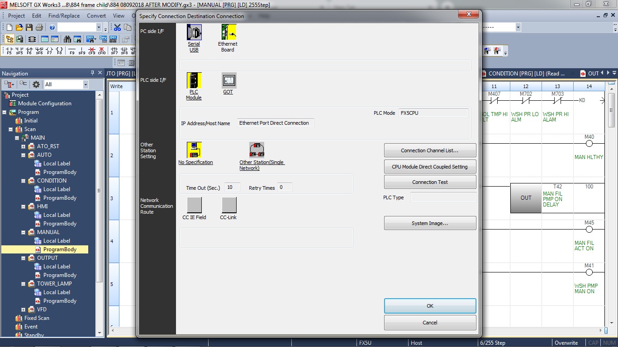Select GOT as the PLC side interface
618x347 pixels.
coord(228,81)
